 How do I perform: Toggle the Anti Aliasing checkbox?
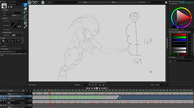[12, 30]
